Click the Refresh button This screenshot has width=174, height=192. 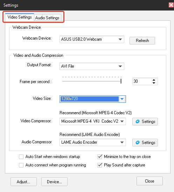[x=142, y=41]
